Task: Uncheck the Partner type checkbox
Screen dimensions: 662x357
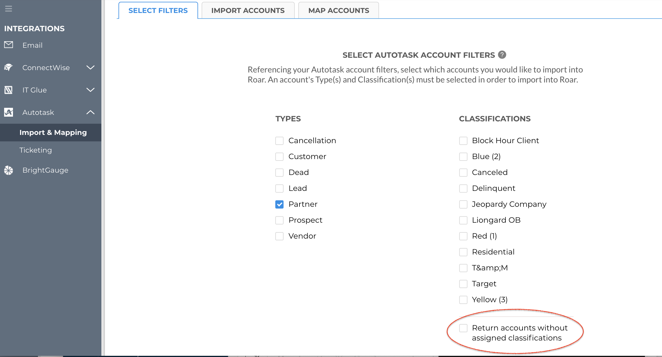Action: pos(279,204)
